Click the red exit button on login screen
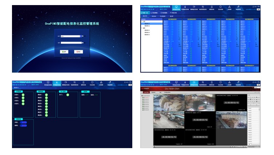274x155 pixels. (x=78, y=52)
